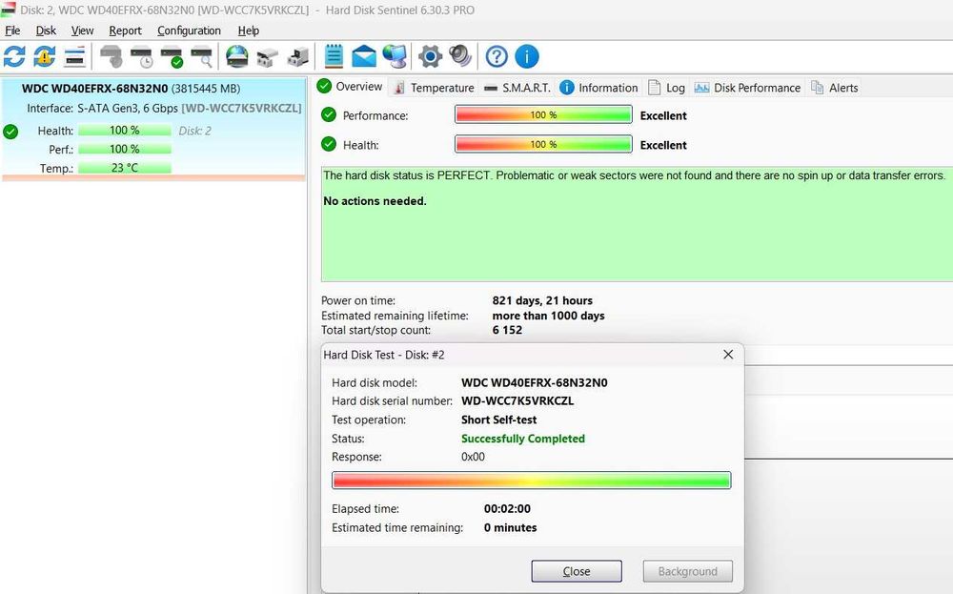This screenshot has height=594, width=953.
Task: Click 'Excellent' rating beside overview Performance bar
Action: click(x=663, y=115)
